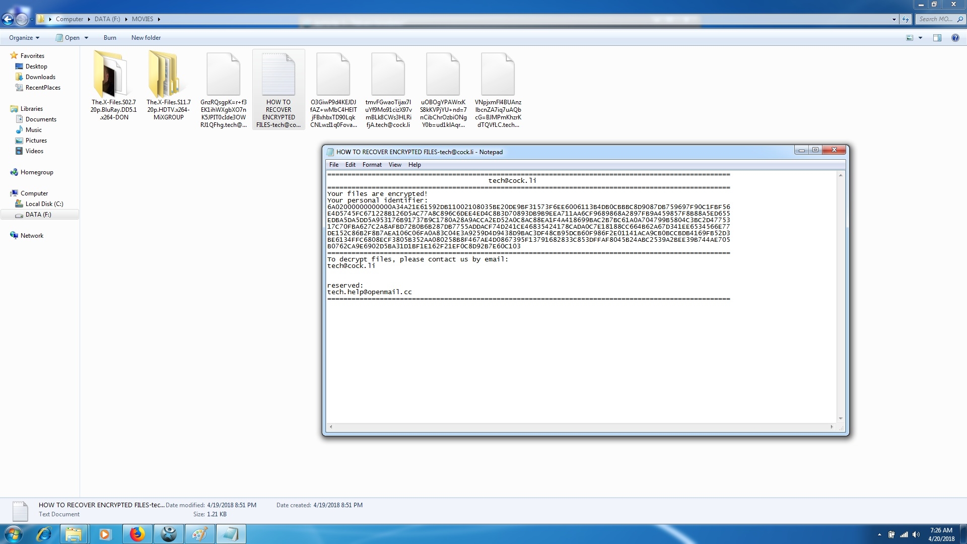This screenshot has width=967, height=544.
Task: Go forward with Explorer forward arrow
Action: 22,19
